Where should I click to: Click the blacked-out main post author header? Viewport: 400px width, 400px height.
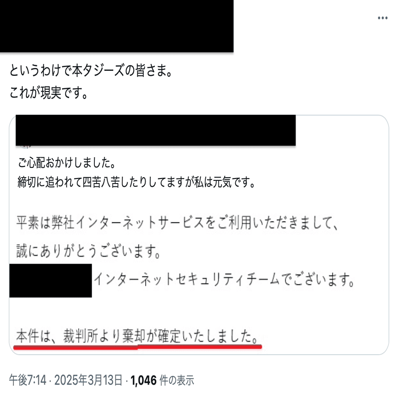click(x=117, y=26)
